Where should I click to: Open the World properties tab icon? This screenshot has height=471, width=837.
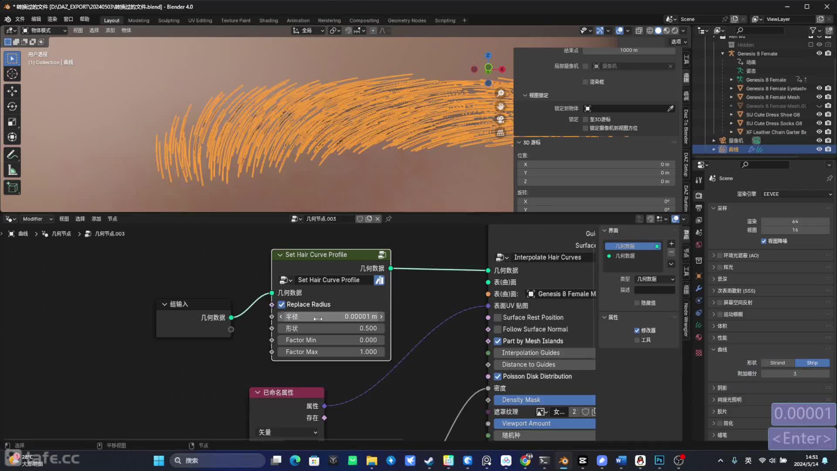tap(699, 245)
